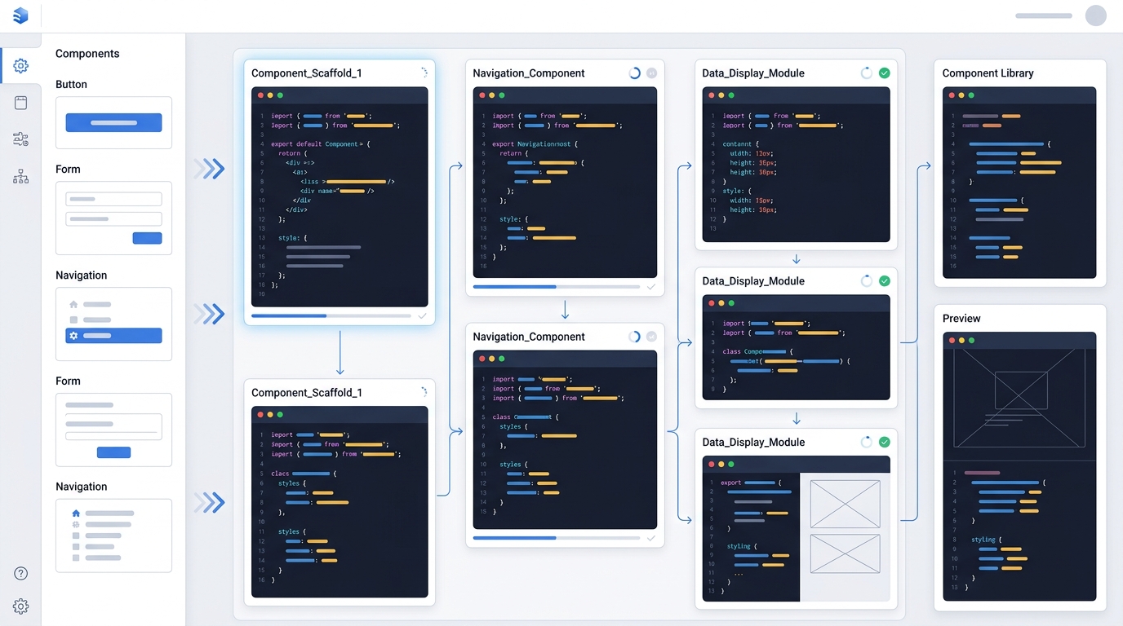Click lower image placeholder in Data_Display_Module card

pyautogui.click(x=845, y=554)
